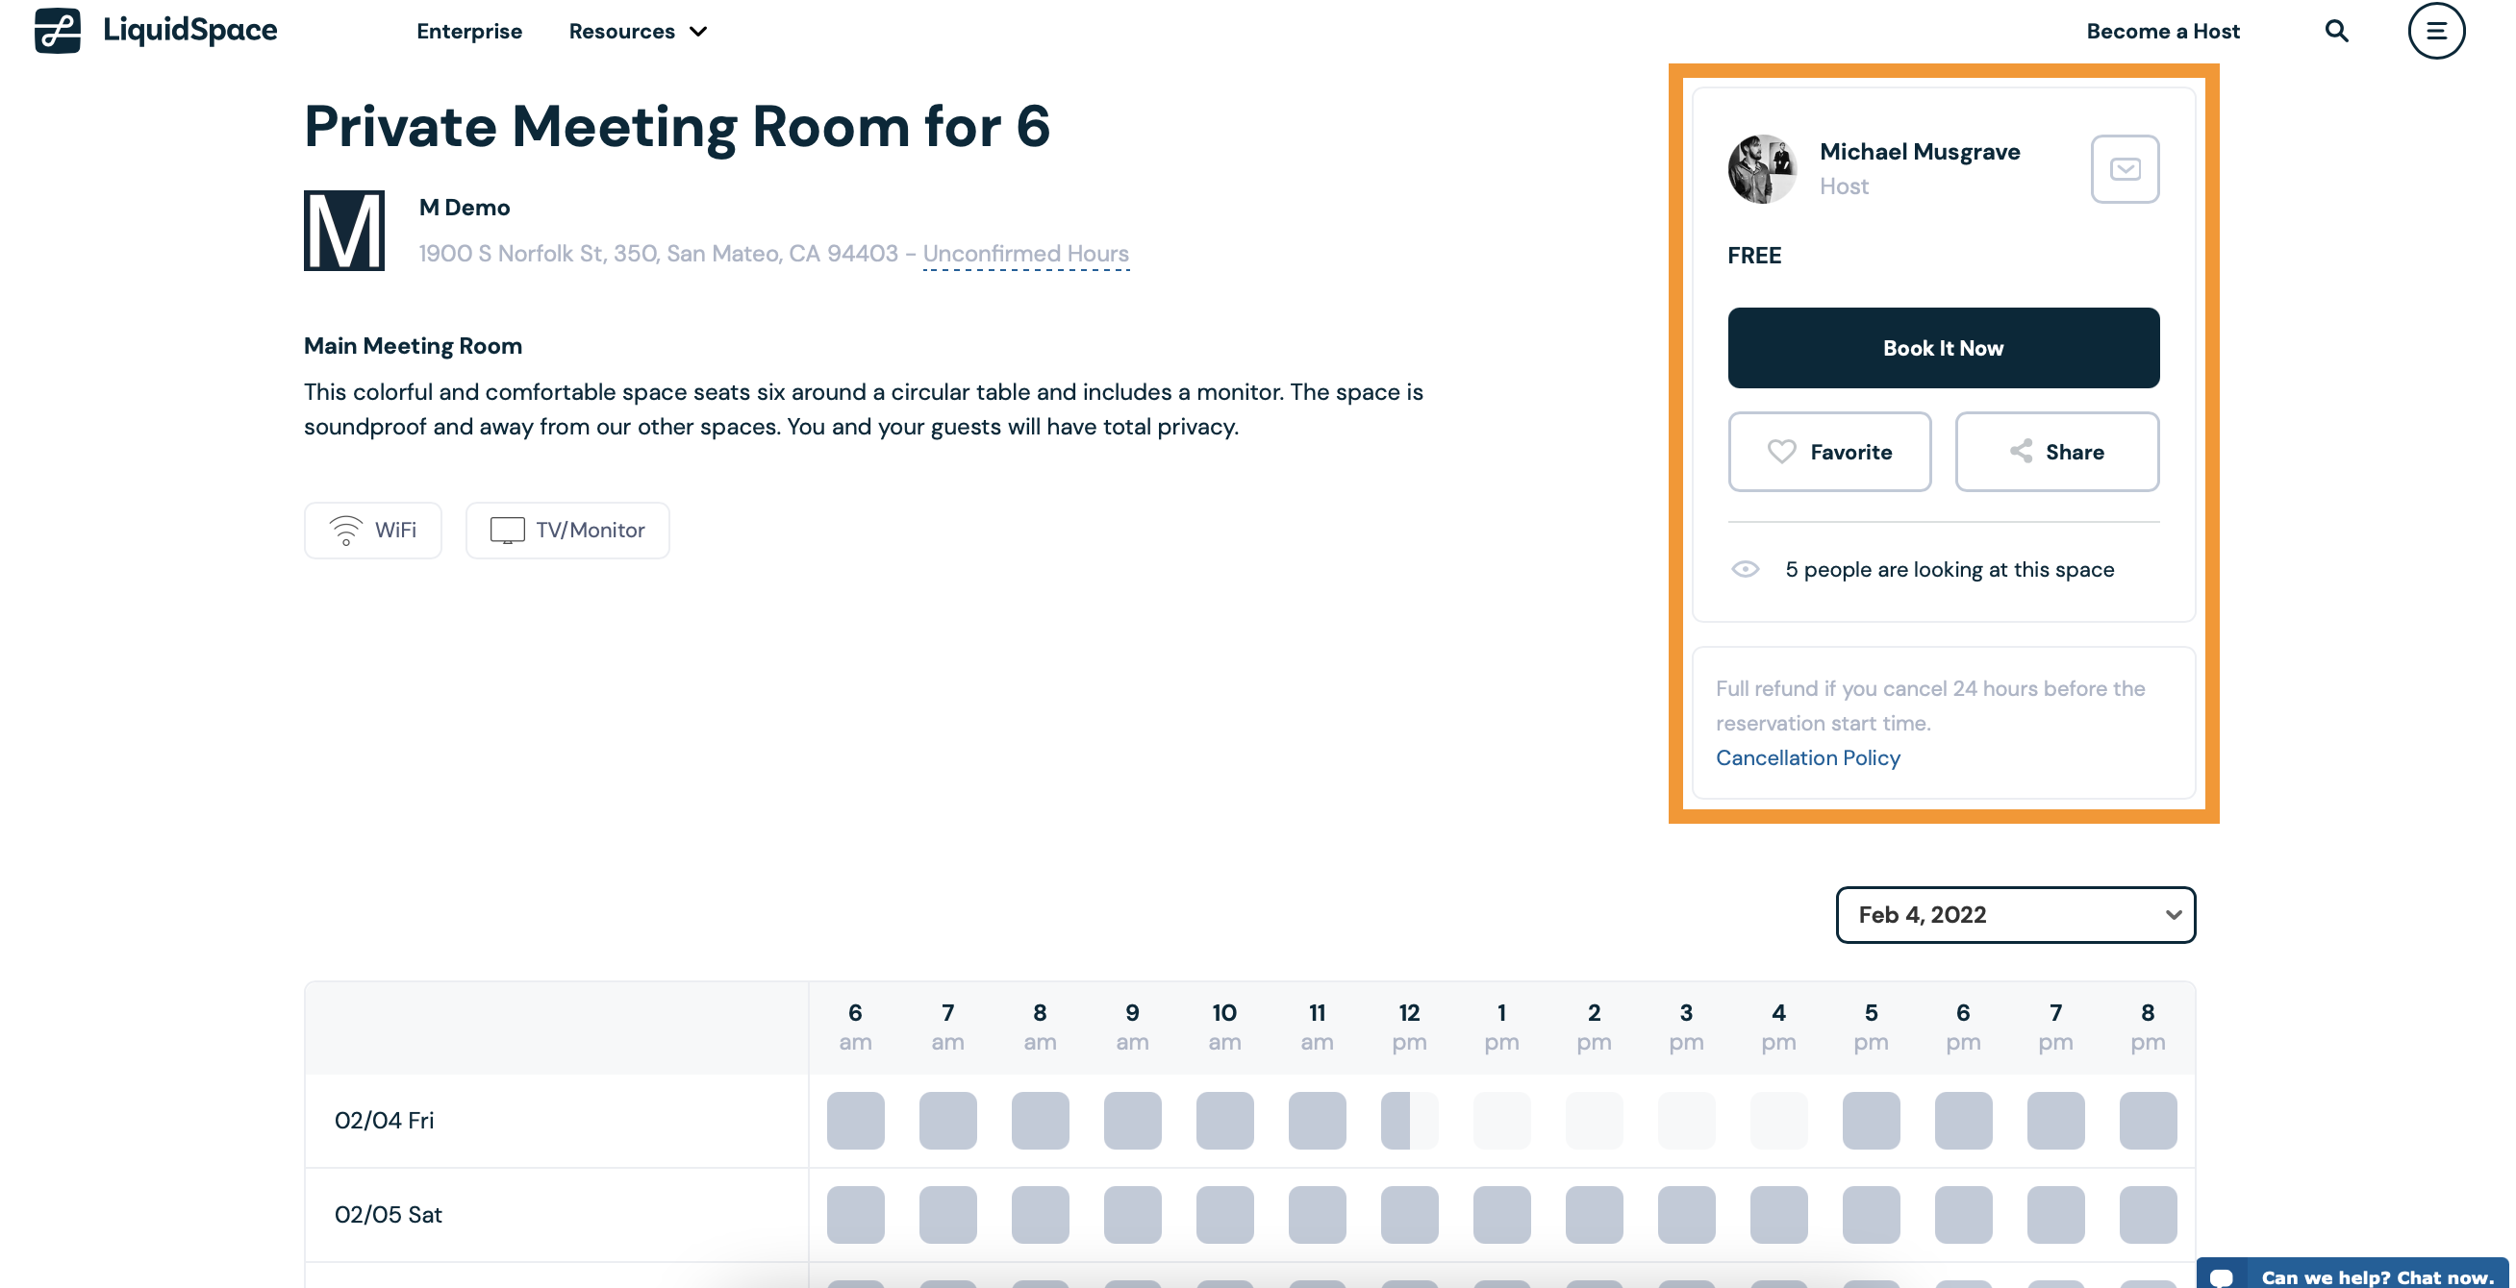The height and width of the screenshot is (1288, 2516).
Task: Open the search magnifier icon
Action: coord(2336,31)
